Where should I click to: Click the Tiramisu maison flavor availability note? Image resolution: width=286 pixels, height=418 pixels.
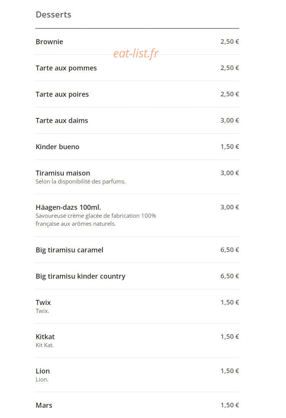pos(81,182)
